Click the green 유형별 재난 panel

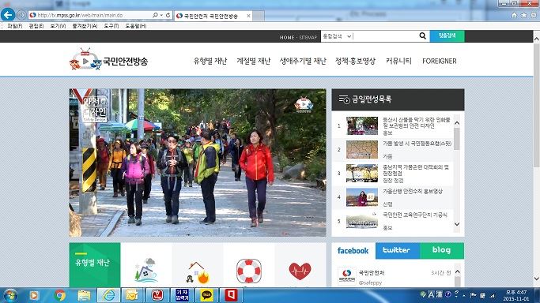click(95, 264)
